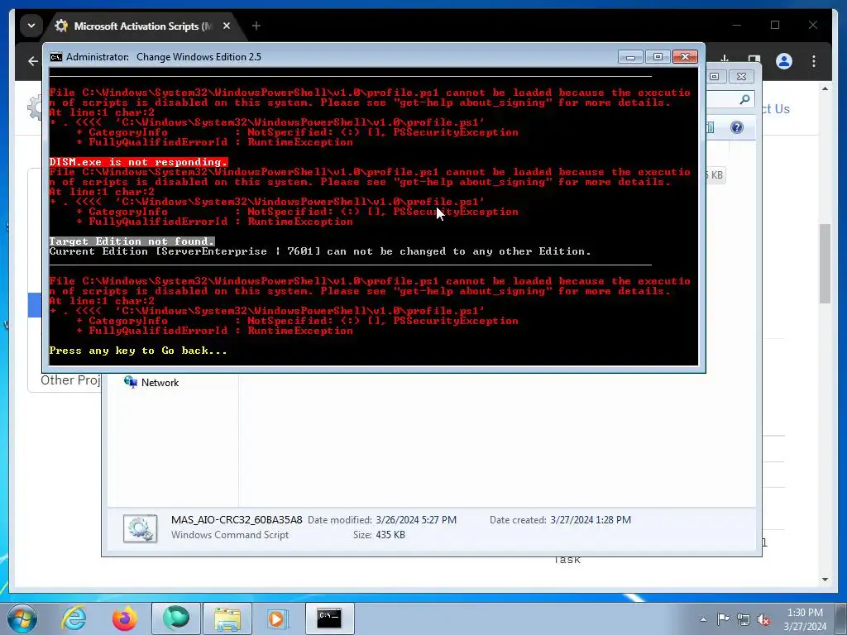Click the date created value 3/27/2024 1:28 PM
This screenshot has width=847, height=635.
[x=591, y=520]
